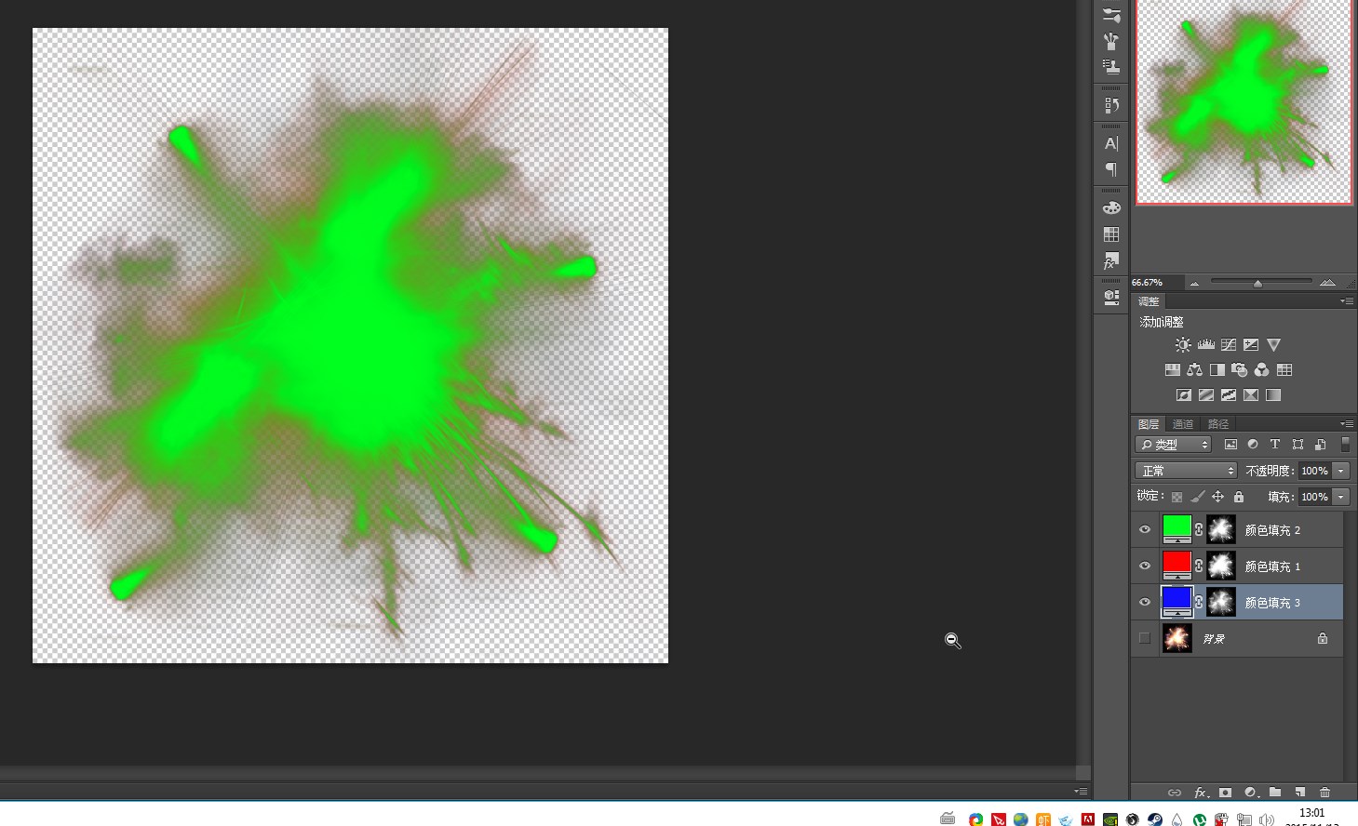1358x826 pixels.
Task: Add a Brightness/Contrast adjustment
Action: 1183,345
